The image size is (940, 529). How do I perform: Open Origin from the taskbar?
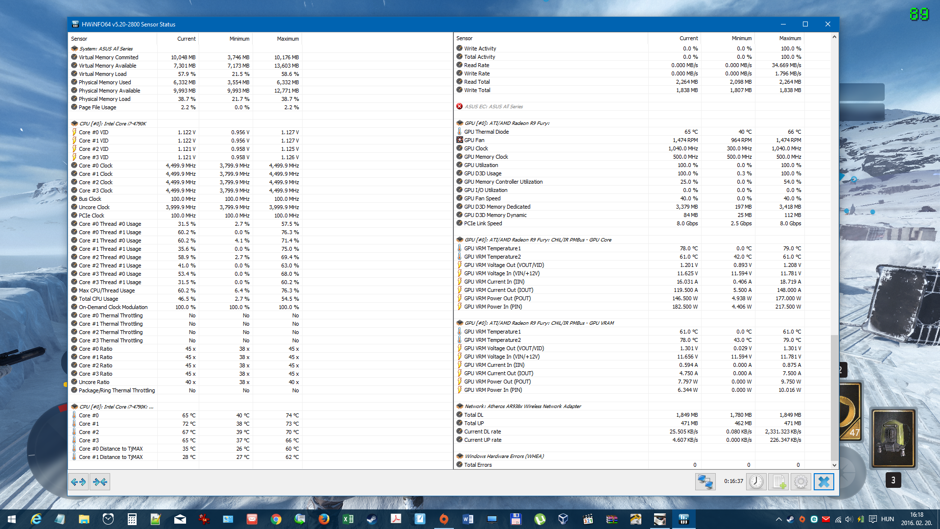(444, 519)
